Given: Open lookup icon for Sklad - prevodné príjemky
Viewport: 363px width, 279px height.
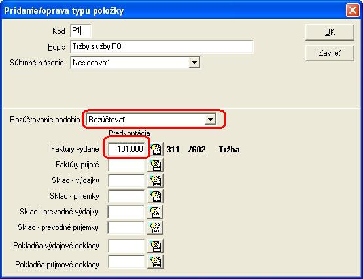Looking at the screenshot, I should point(155,227).
